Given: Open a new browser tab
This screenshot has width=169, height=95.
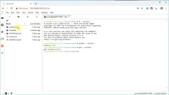Looking at the screenshot, I should coord(36,4).
